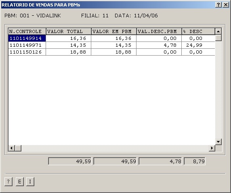The image size is (231, 193).
Task: Click the 4,78 discount value cell
Action: coord(159,45)
